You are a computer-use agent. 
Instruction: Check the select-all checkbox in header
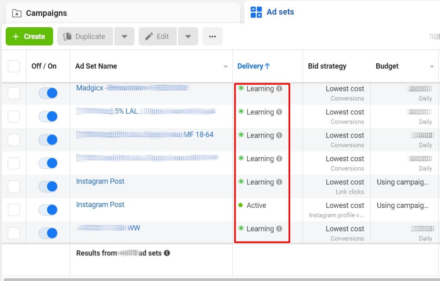click(x=14, y=66)
